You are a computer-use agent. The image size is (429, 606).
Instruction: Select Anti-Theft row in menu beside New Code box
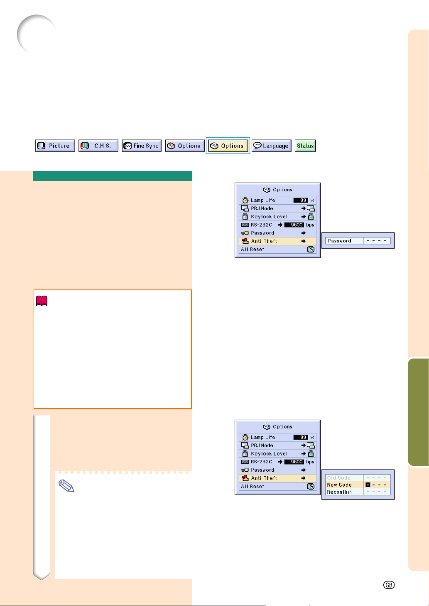(278, 478)
